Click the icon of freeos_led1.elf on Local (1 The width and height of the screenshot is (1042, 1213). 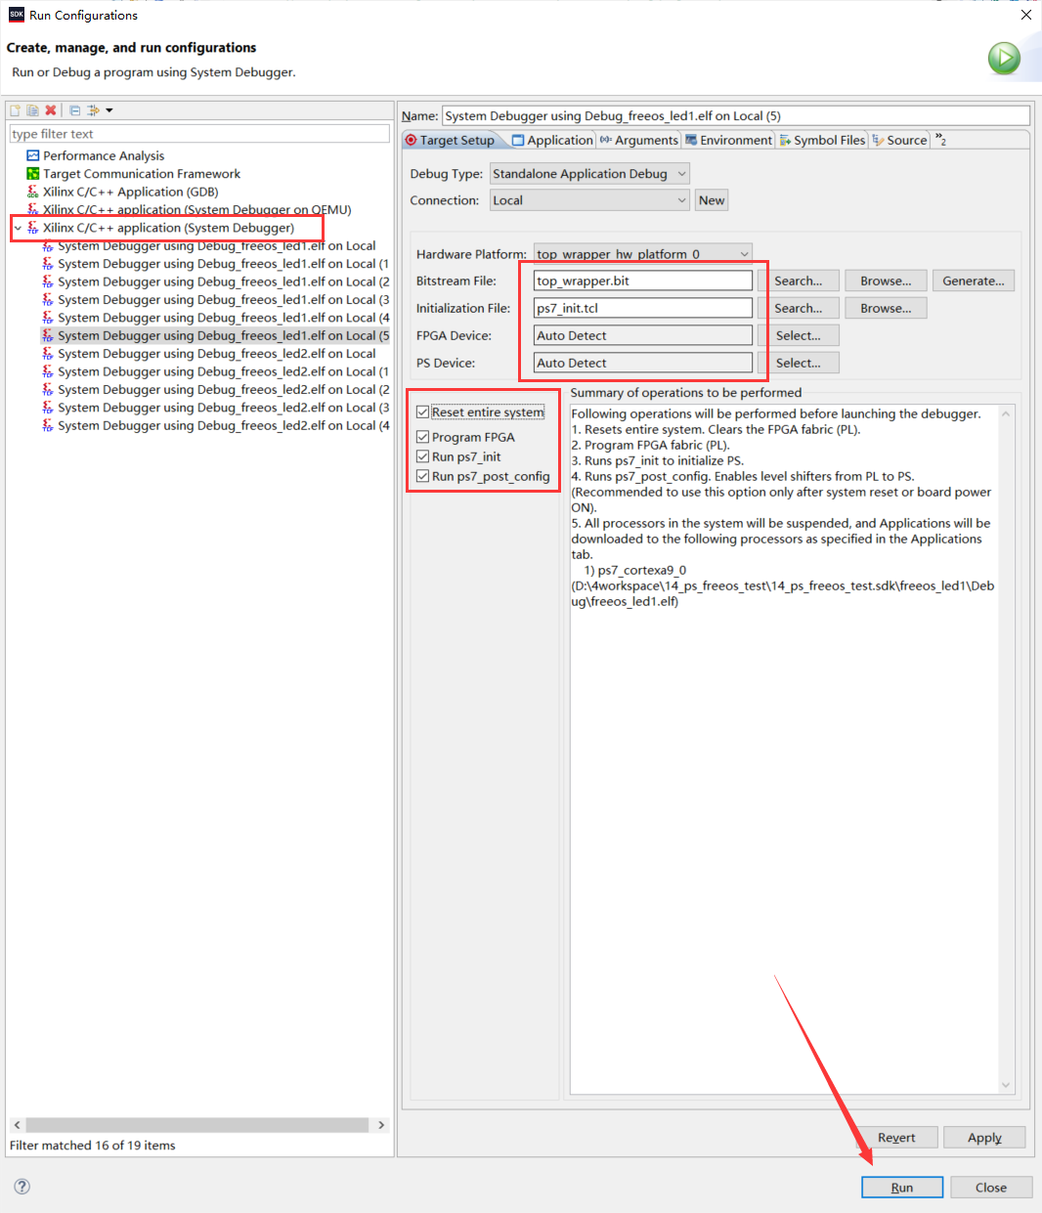pyautogui.click(x=48, y=264)
